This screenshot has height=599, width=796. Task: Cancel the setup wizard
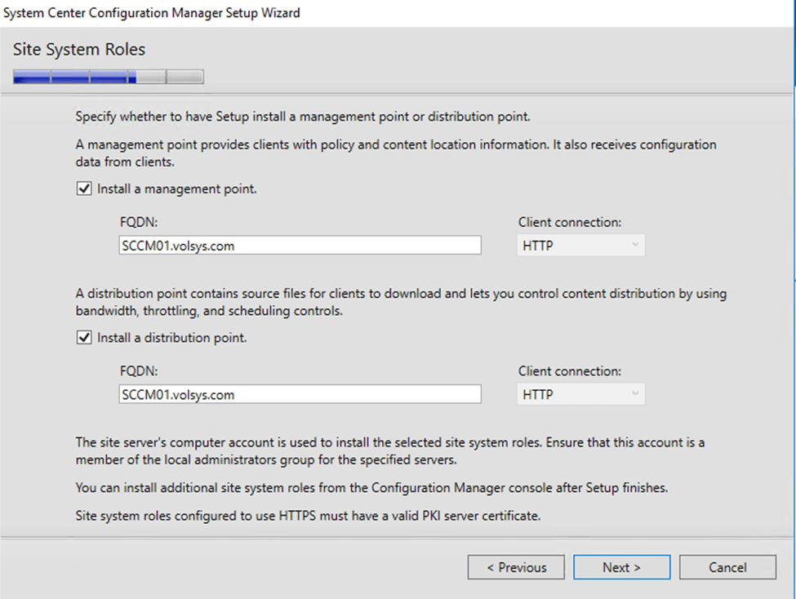[x=727, y=567]
